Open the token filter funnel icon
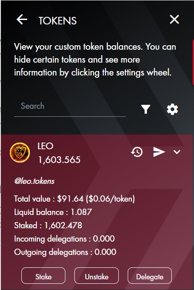Viewport: 194px width, 290px height. click(145, 109)
